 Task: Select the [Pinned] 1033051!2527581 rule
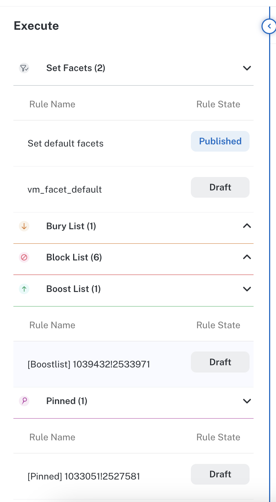[x=84, y=476]
